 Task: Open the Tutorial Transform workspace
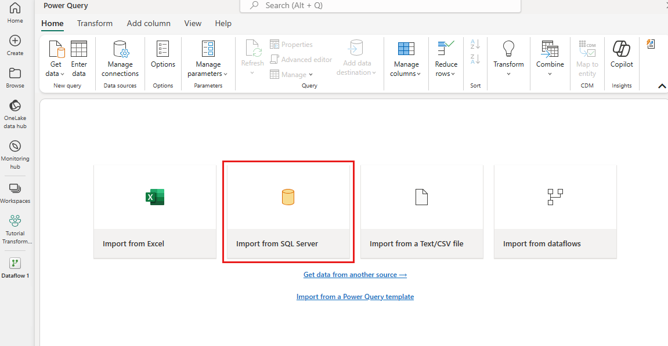coord(15,230)
